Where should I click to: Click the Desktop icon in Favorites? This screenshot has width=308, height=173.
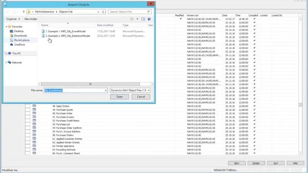(x=12, y=31)
